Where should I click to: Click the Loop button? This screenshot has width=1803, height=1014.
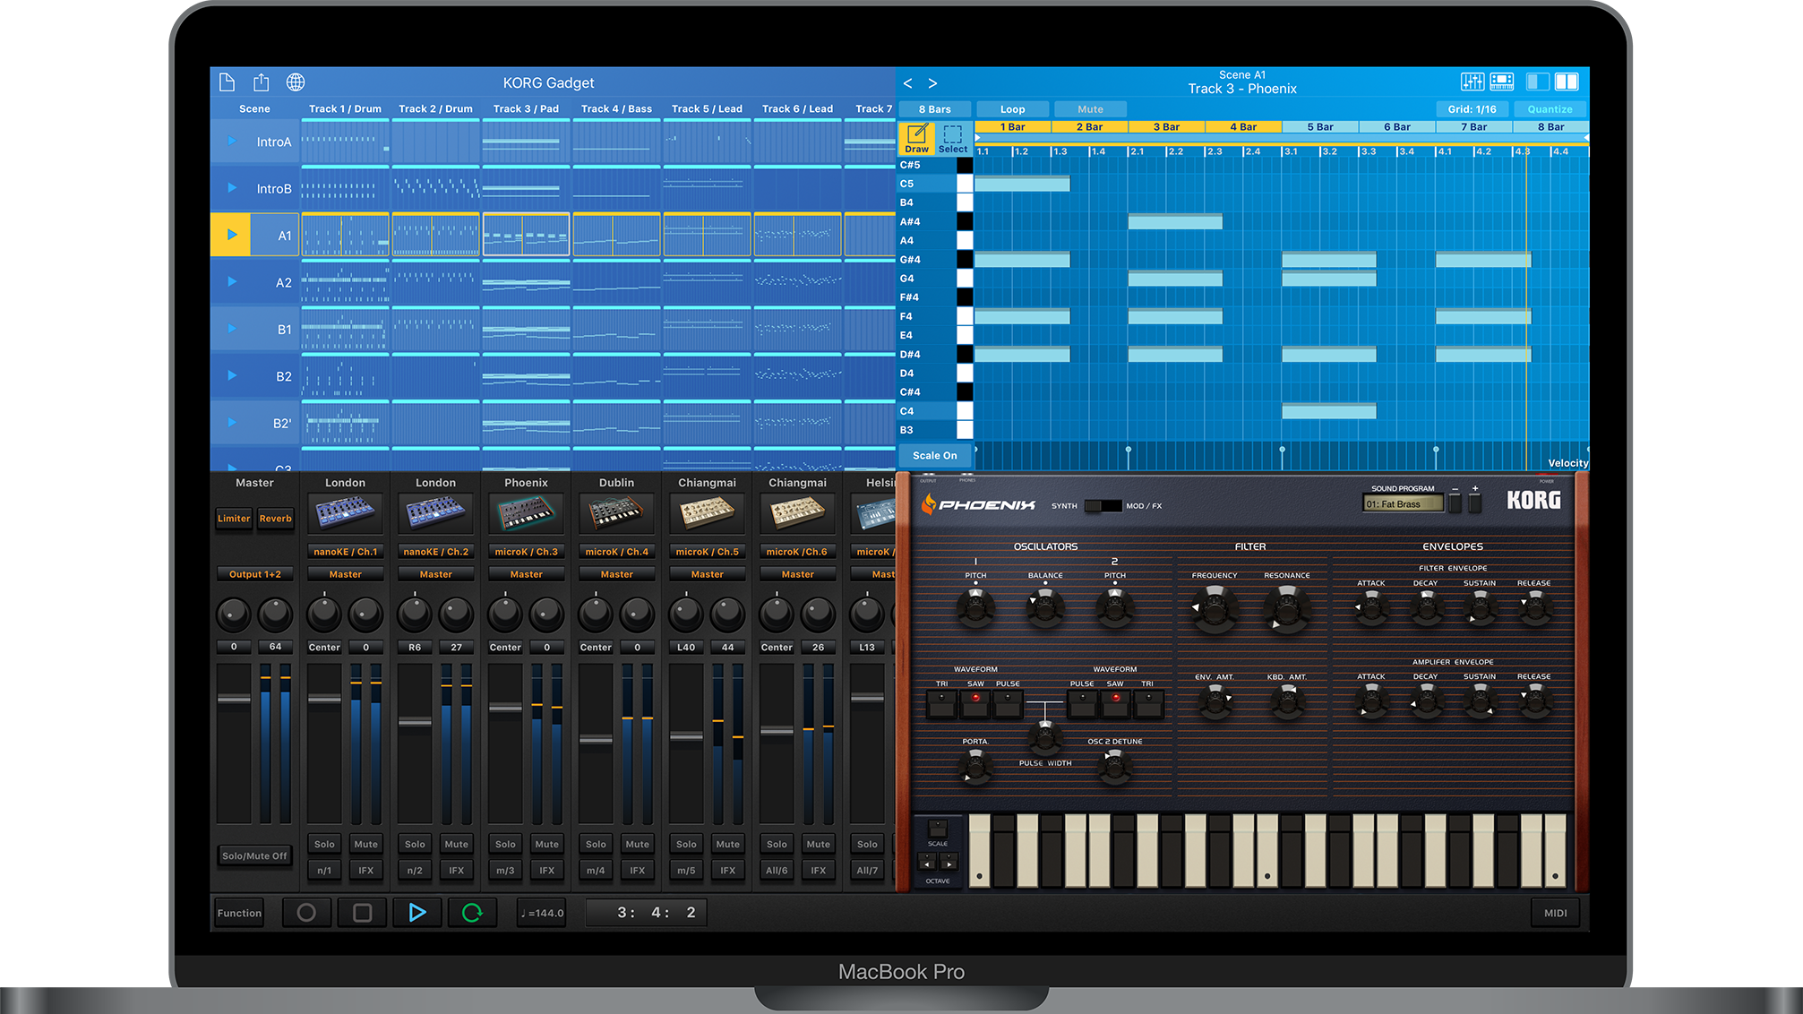tap(1012, 109)
